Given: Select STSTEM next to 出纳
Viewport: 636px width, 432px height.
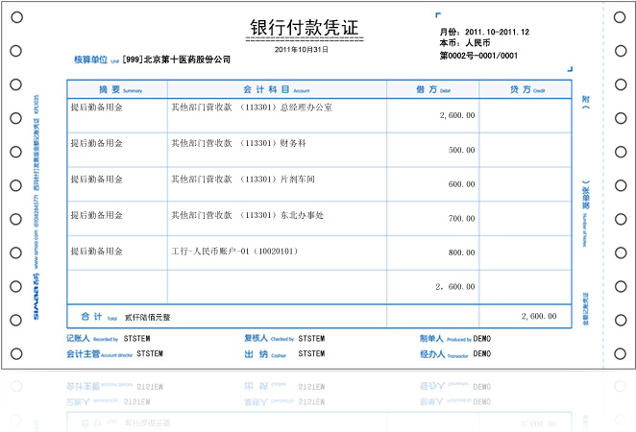Looking at the screenshot, I should (x=311, y=354).
